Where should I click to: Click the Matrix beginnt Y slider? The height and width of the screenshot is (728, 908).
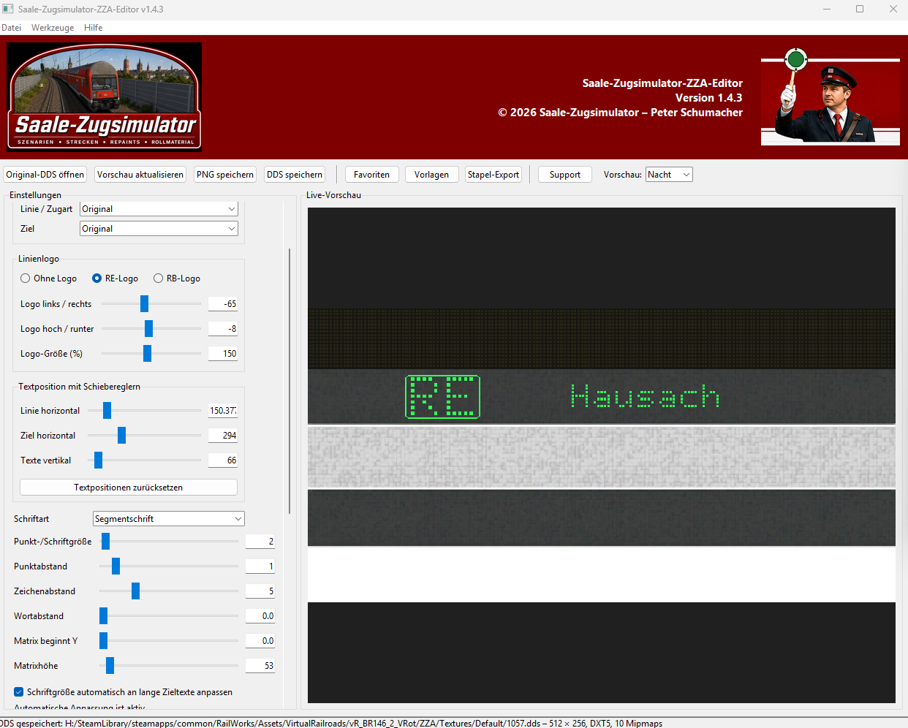click(169, 641)
